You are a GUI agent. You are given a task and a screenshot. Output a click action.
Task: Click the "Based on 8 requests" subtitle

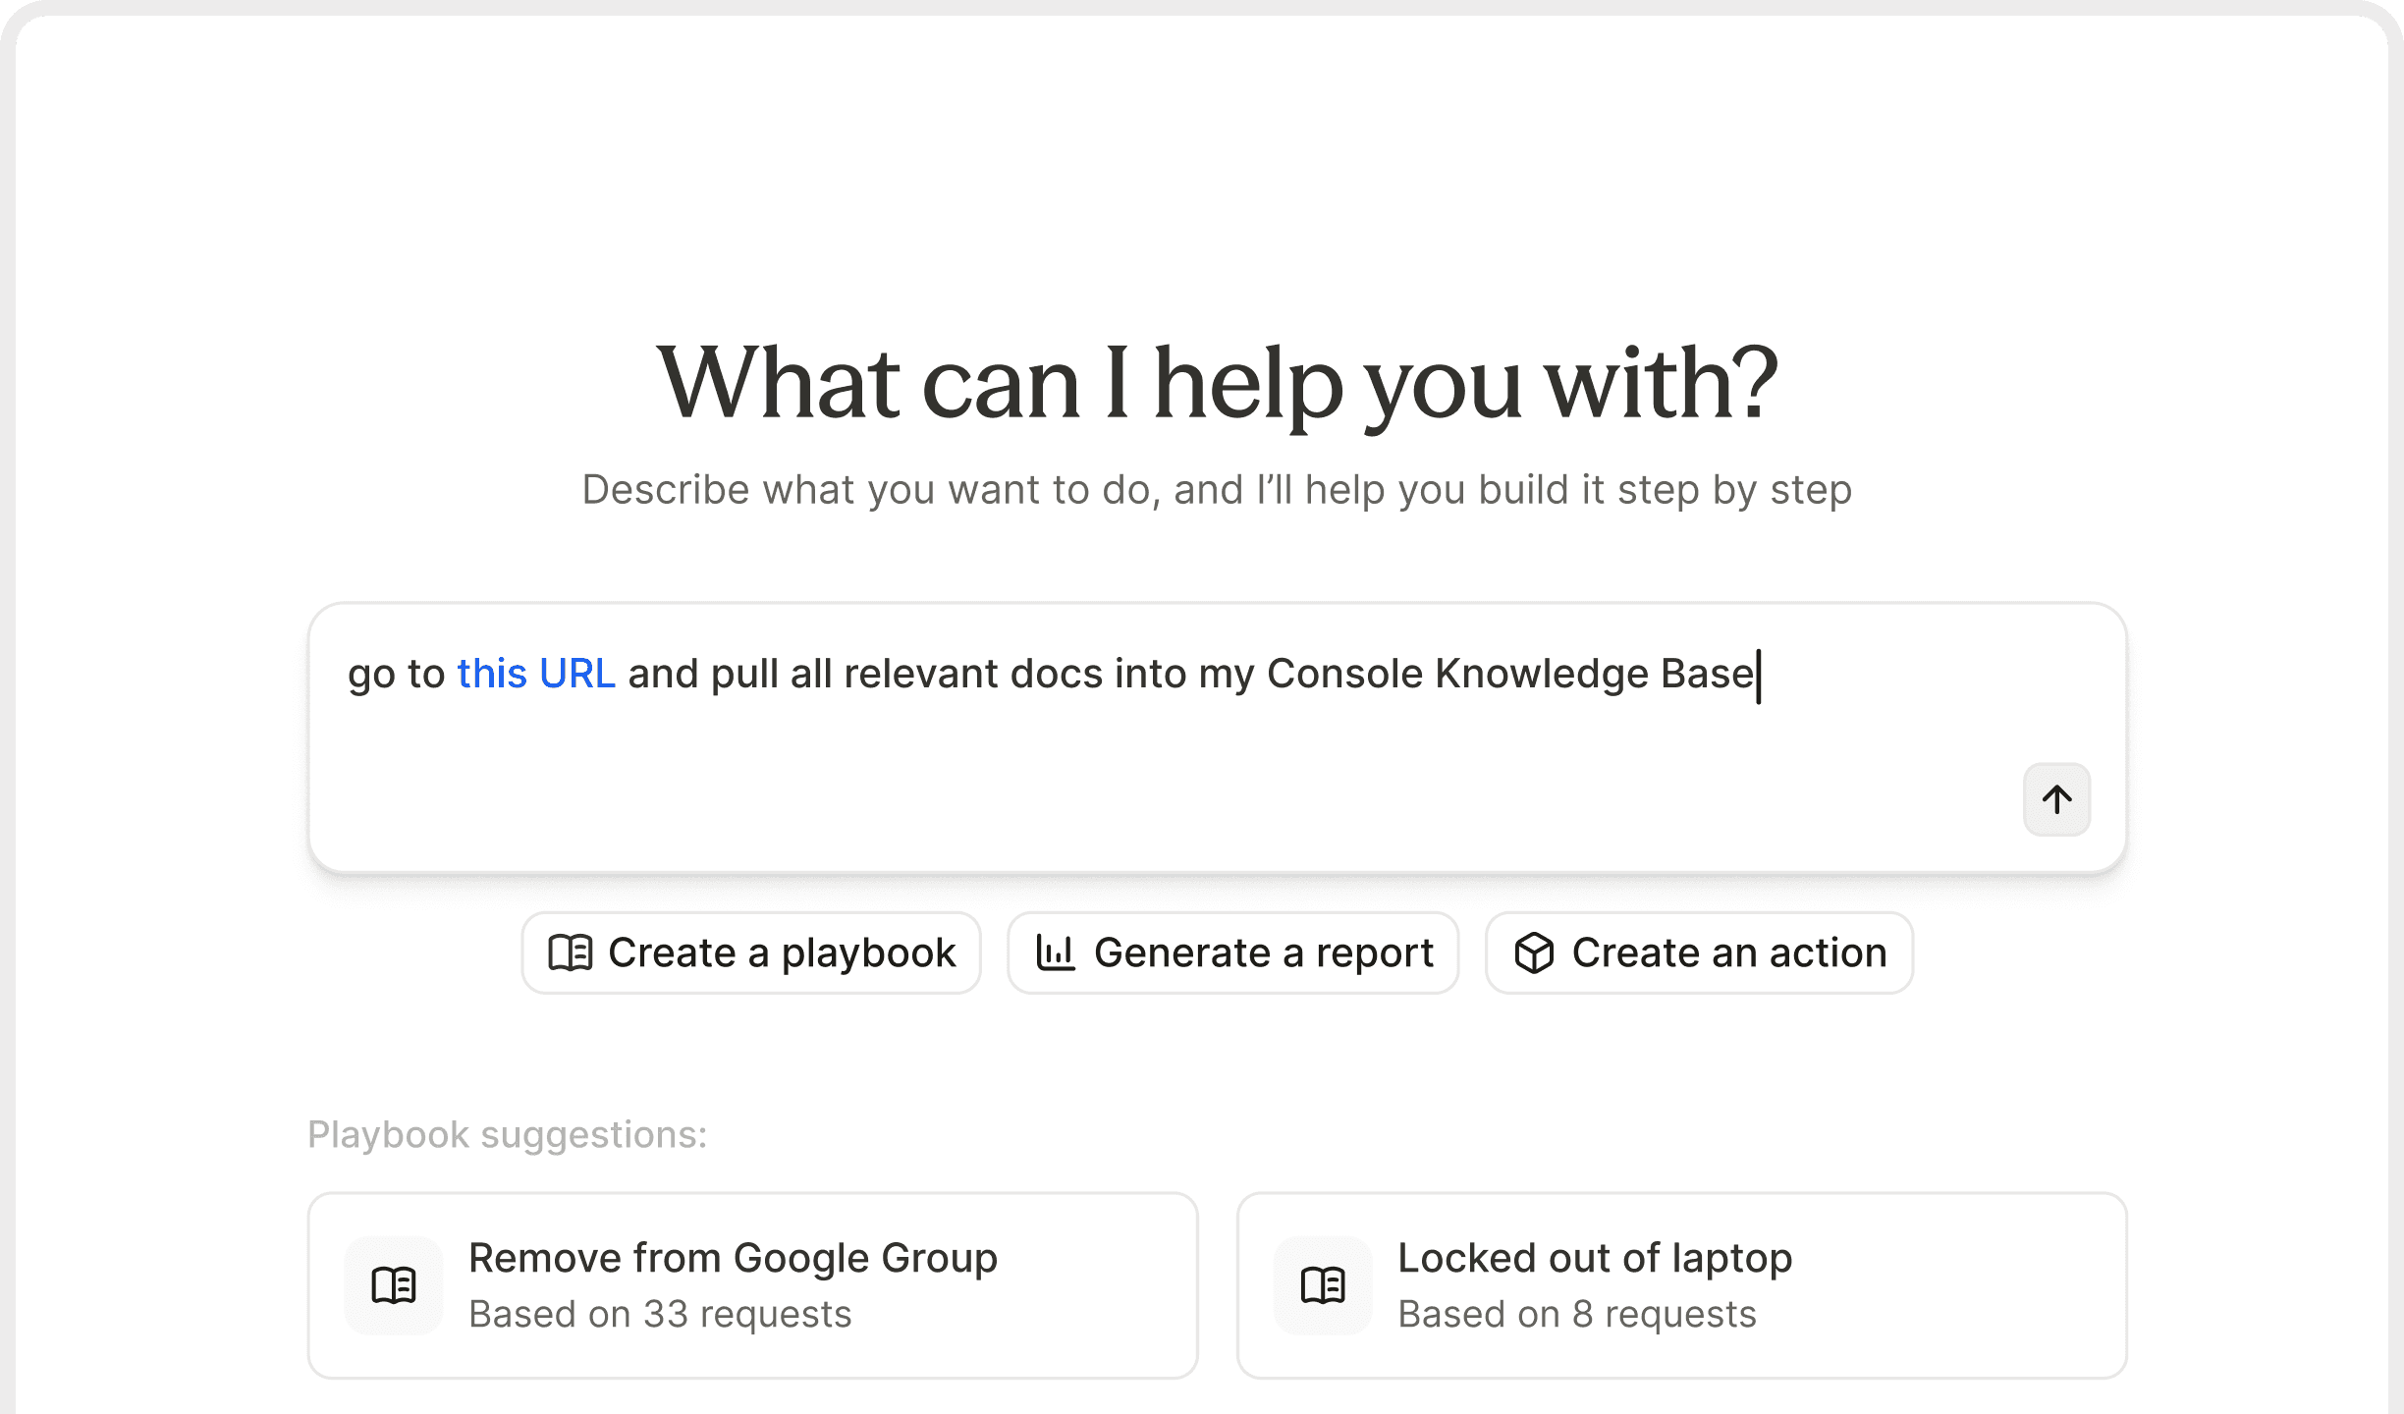[x=1576, y=1314]
